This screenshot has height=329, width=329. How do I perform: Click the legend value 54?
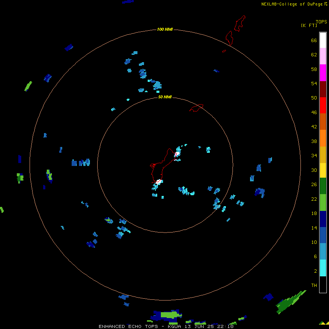[314, 83]
